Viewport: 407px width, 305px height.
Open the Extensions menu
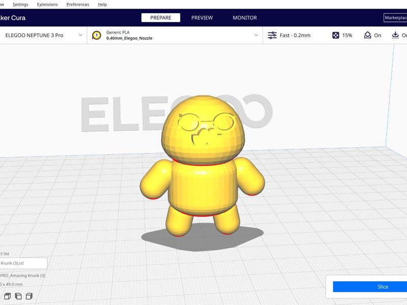[x=47, y=5]
